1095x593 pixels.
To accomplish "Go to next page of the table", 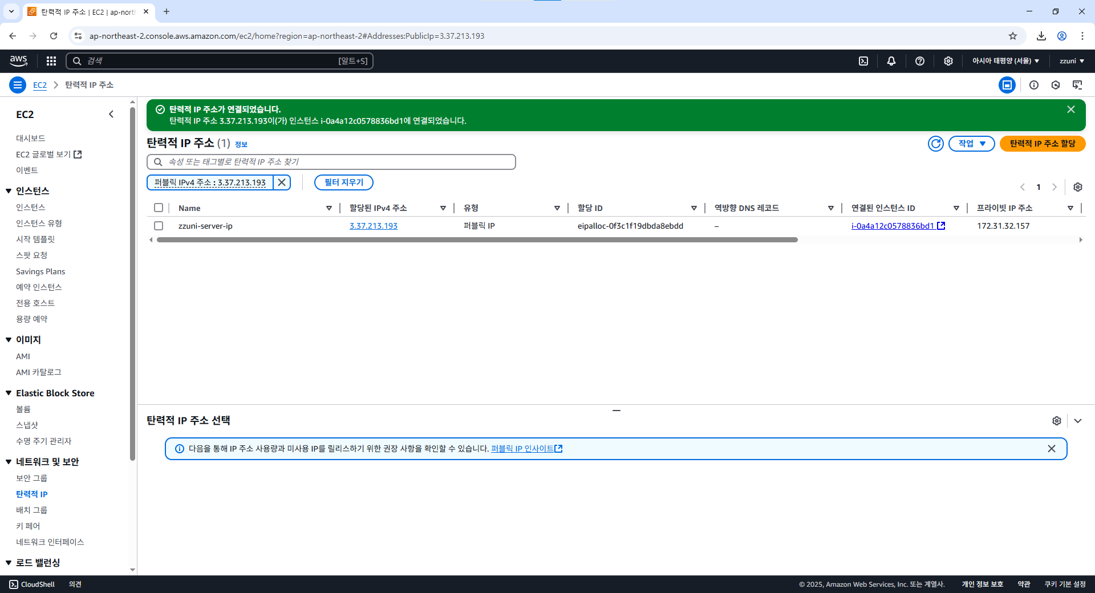I will [x=1055, y=187].
